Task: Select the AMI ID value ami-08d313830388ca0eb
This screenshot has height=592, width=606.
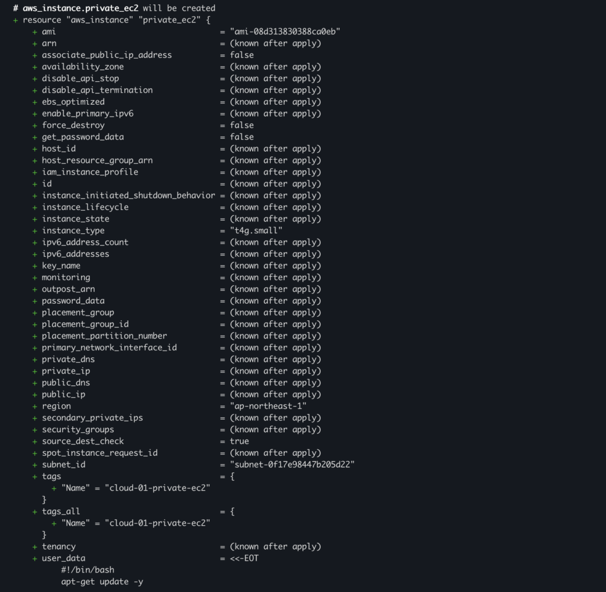Action: click(285, 31)
